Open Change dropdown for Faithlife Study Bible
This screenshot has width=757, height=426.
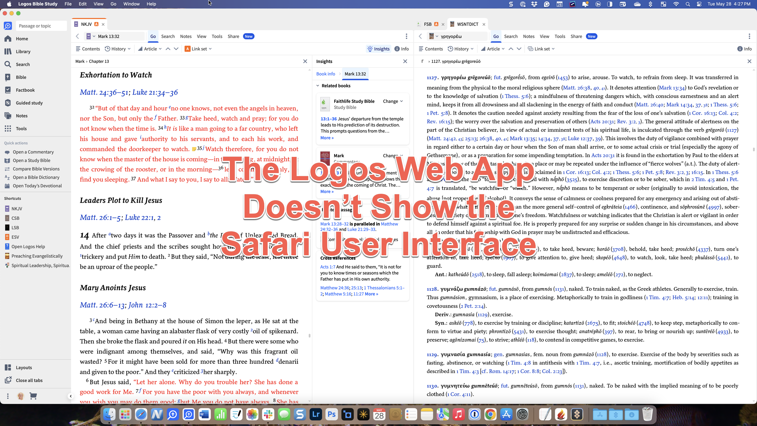393,101
